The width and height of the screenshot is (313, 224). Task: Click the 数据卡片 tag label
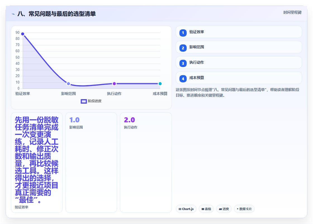[x=246, y=209]
